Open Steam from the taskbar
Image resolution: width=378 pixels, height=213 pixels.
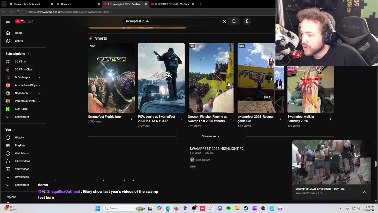pos(246,208)
